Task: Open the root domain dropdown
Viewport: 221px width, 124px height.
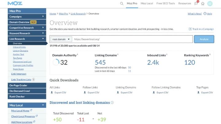Action: point(61,39)
